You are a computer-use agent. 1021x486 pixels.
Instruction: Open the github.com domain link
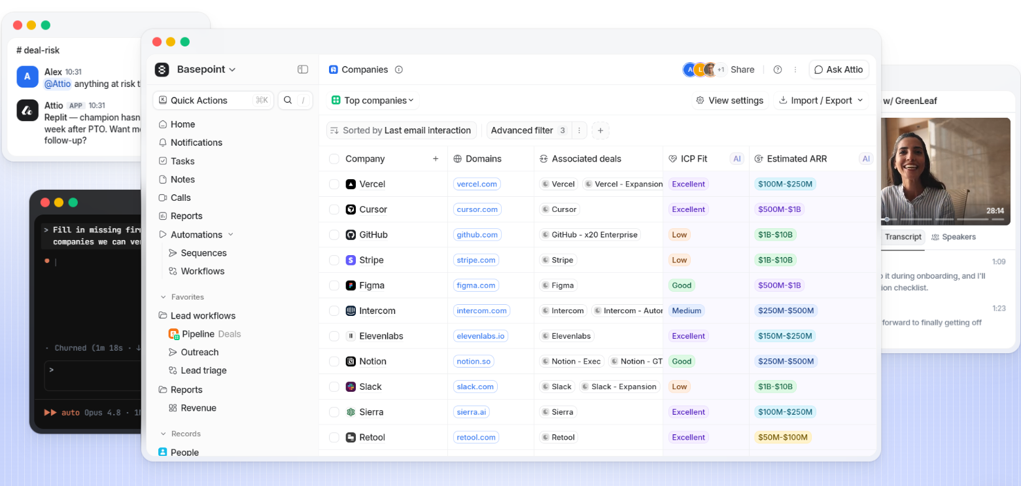477,235
